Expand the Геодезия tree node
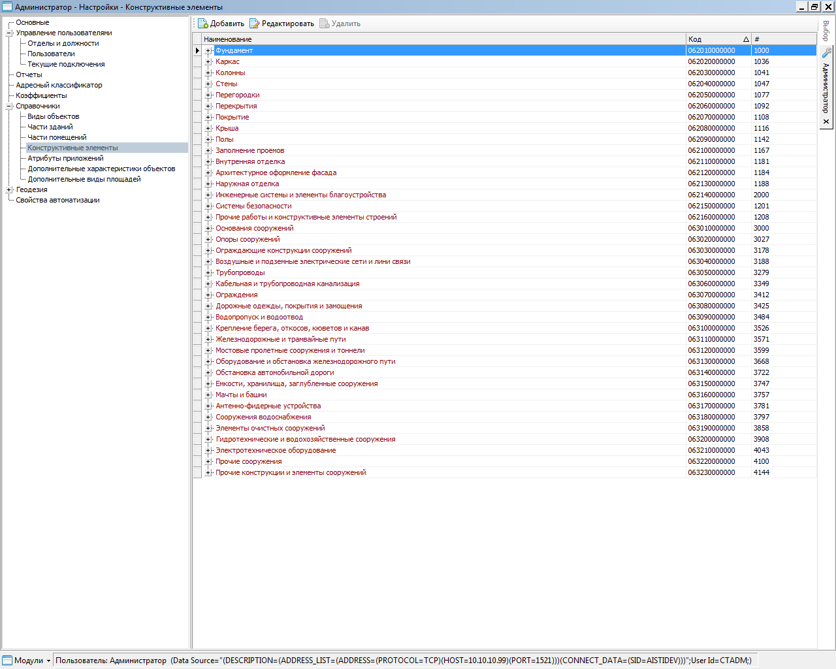The height and width of the screenshot is (669, 836). (9, 189)
